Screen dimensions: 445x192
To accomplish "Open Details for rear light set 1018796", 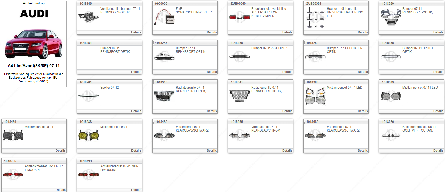I will 61,190.
